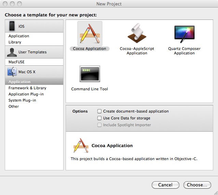Image resolution: width=218 pixels, height=195 pixels.
Task: Select Framework & Library category
Action: [x=27, y=88]
